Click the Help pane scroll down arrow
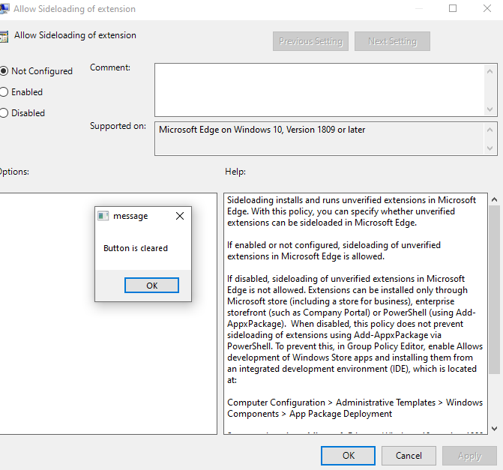This screenshot has width=503, height=470. pyautogui.click(x=494, y=429)
